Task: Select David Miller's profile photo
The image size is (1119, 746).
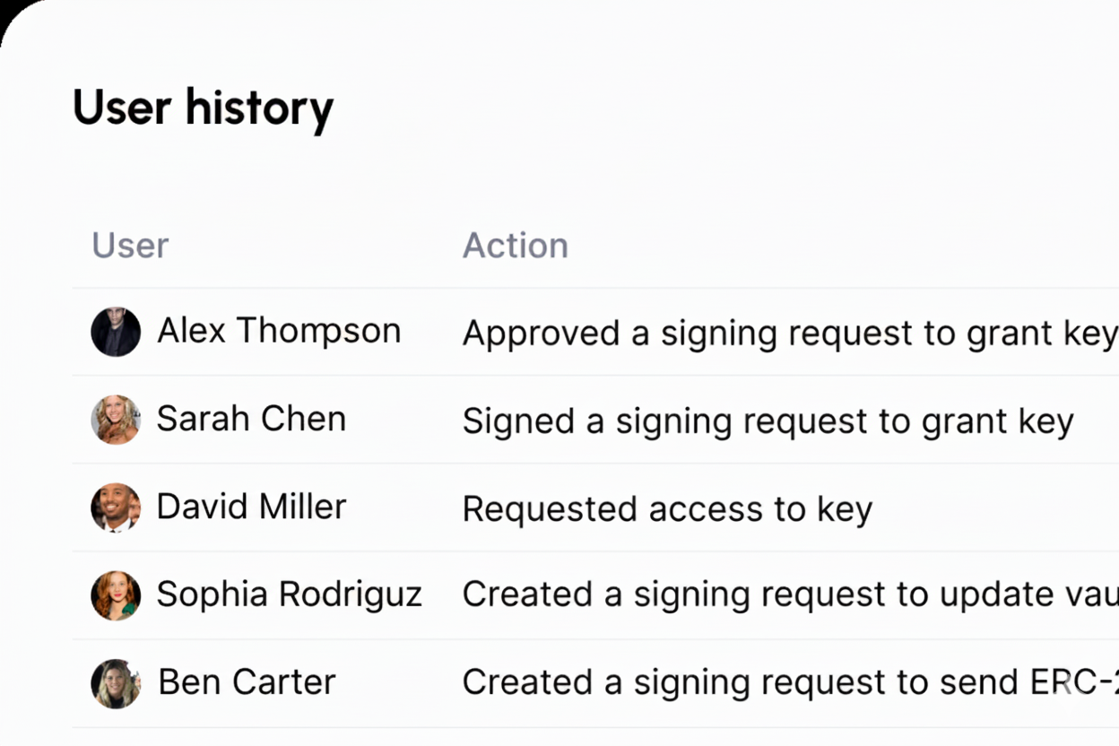Action: coord(116,507)
